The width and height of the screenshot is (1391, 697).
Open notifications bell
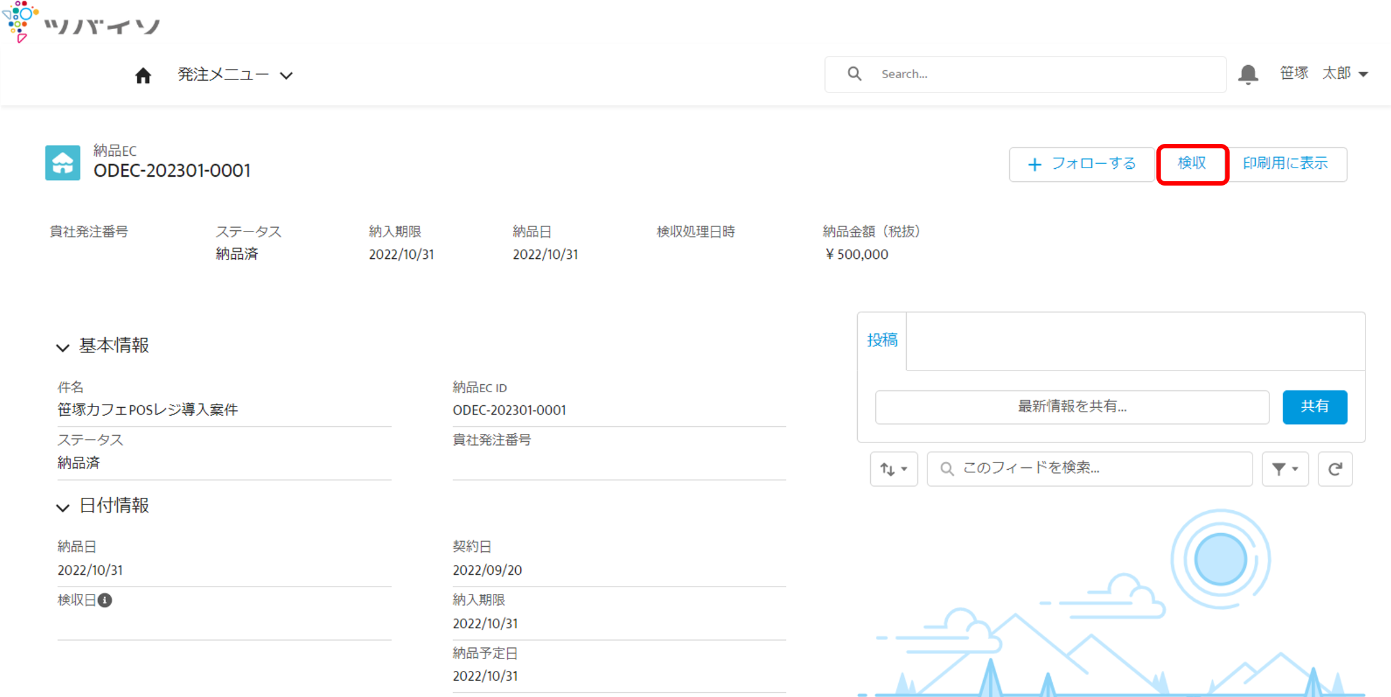coord(1248,74)
